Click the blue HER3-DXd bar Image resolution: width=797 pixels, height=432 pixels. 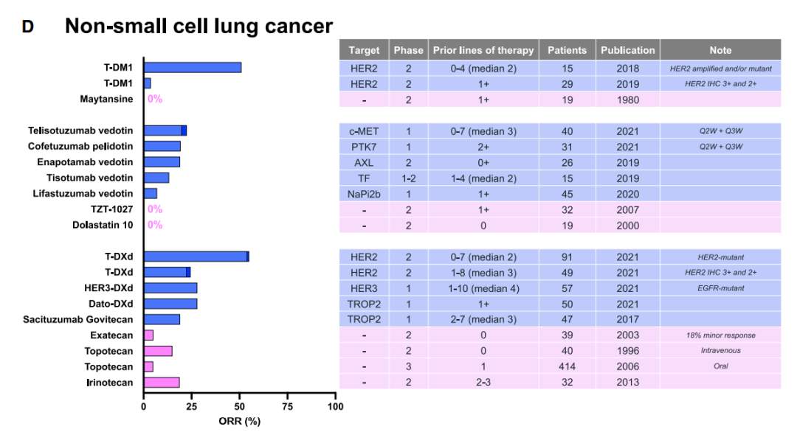[x=170, y=288]
